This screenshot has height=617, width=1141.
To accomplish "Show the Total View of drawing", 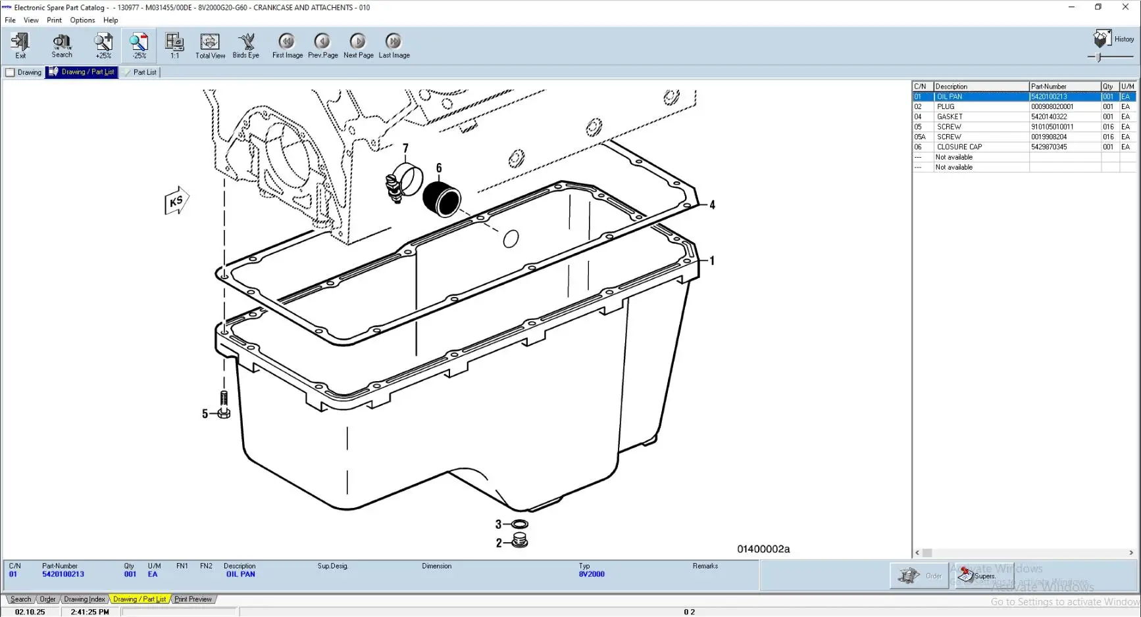I will (x=210, y=45).
